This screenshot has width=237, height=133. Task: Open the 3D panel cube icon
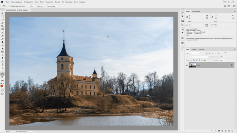point(183,38)
